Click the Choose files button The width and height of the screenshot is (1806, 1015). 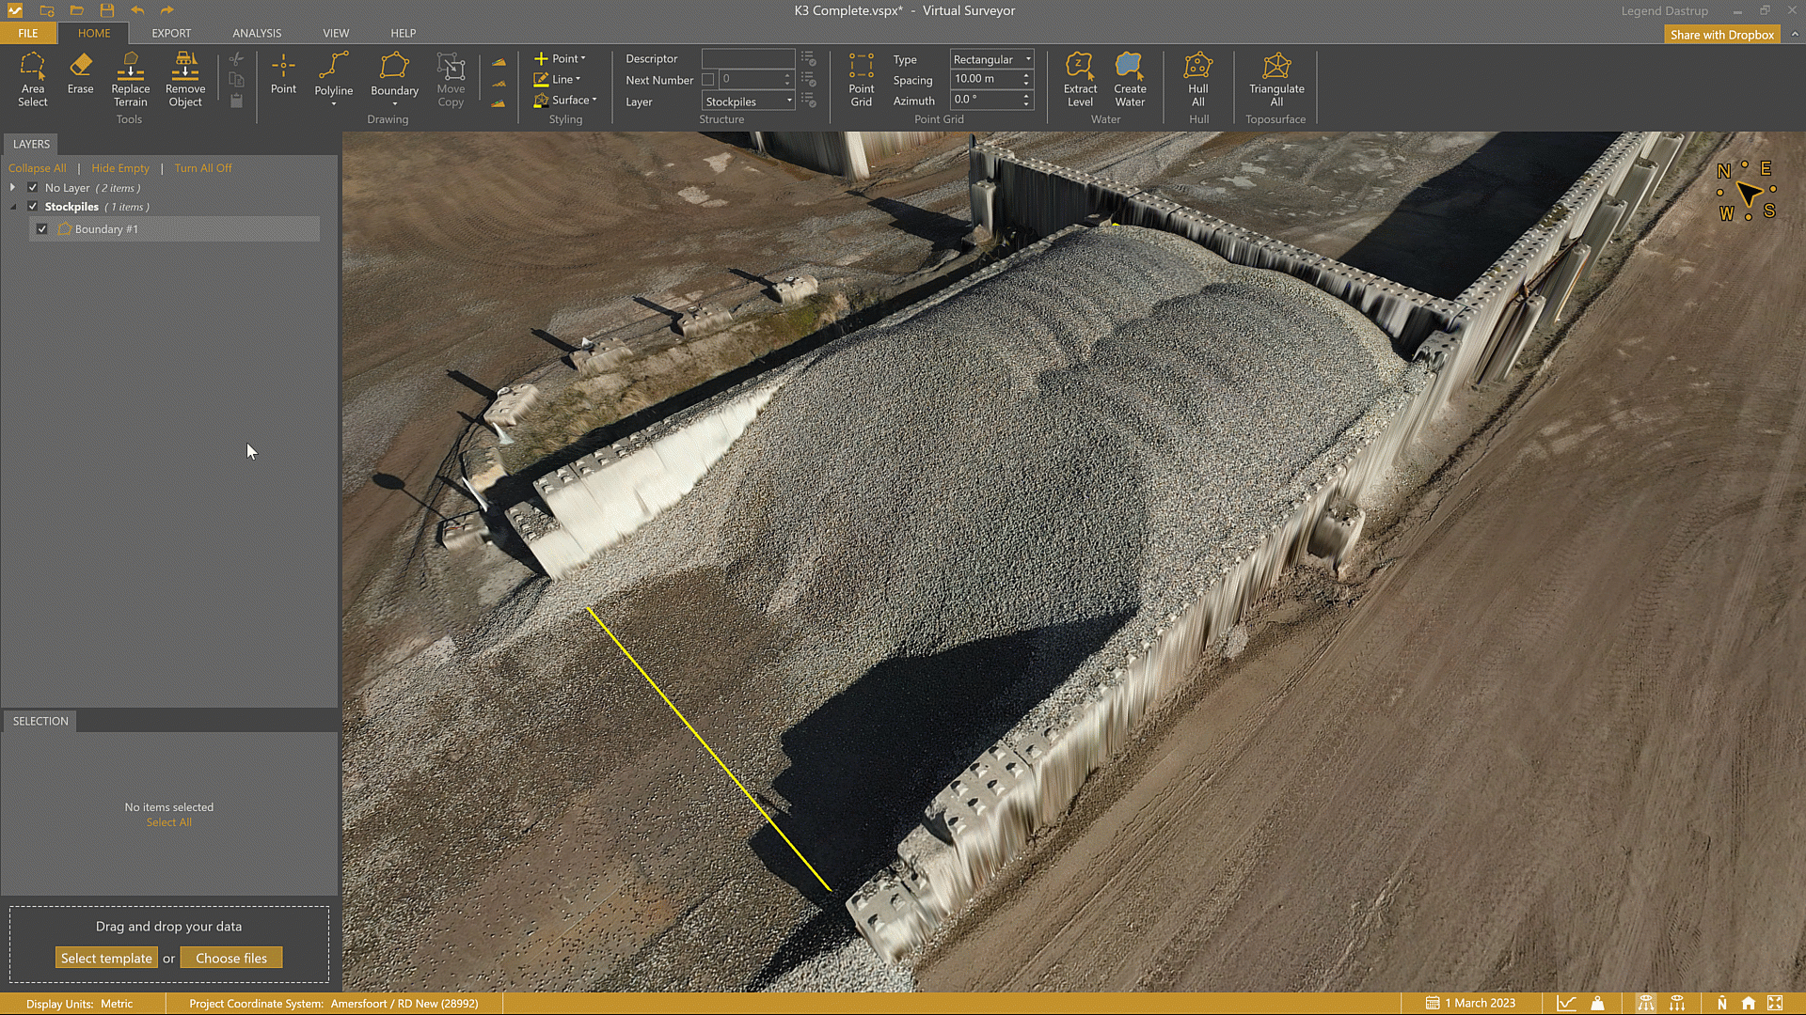click(231, 959)
